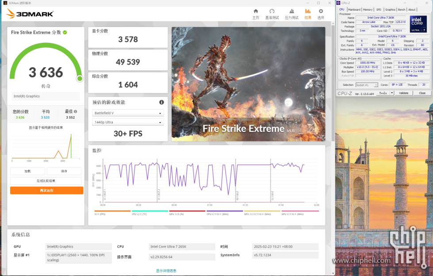Open the Socket #1 selection dropdown in CPU-Z
This screenshot has width=433, height=276.
tap(367, 85)
